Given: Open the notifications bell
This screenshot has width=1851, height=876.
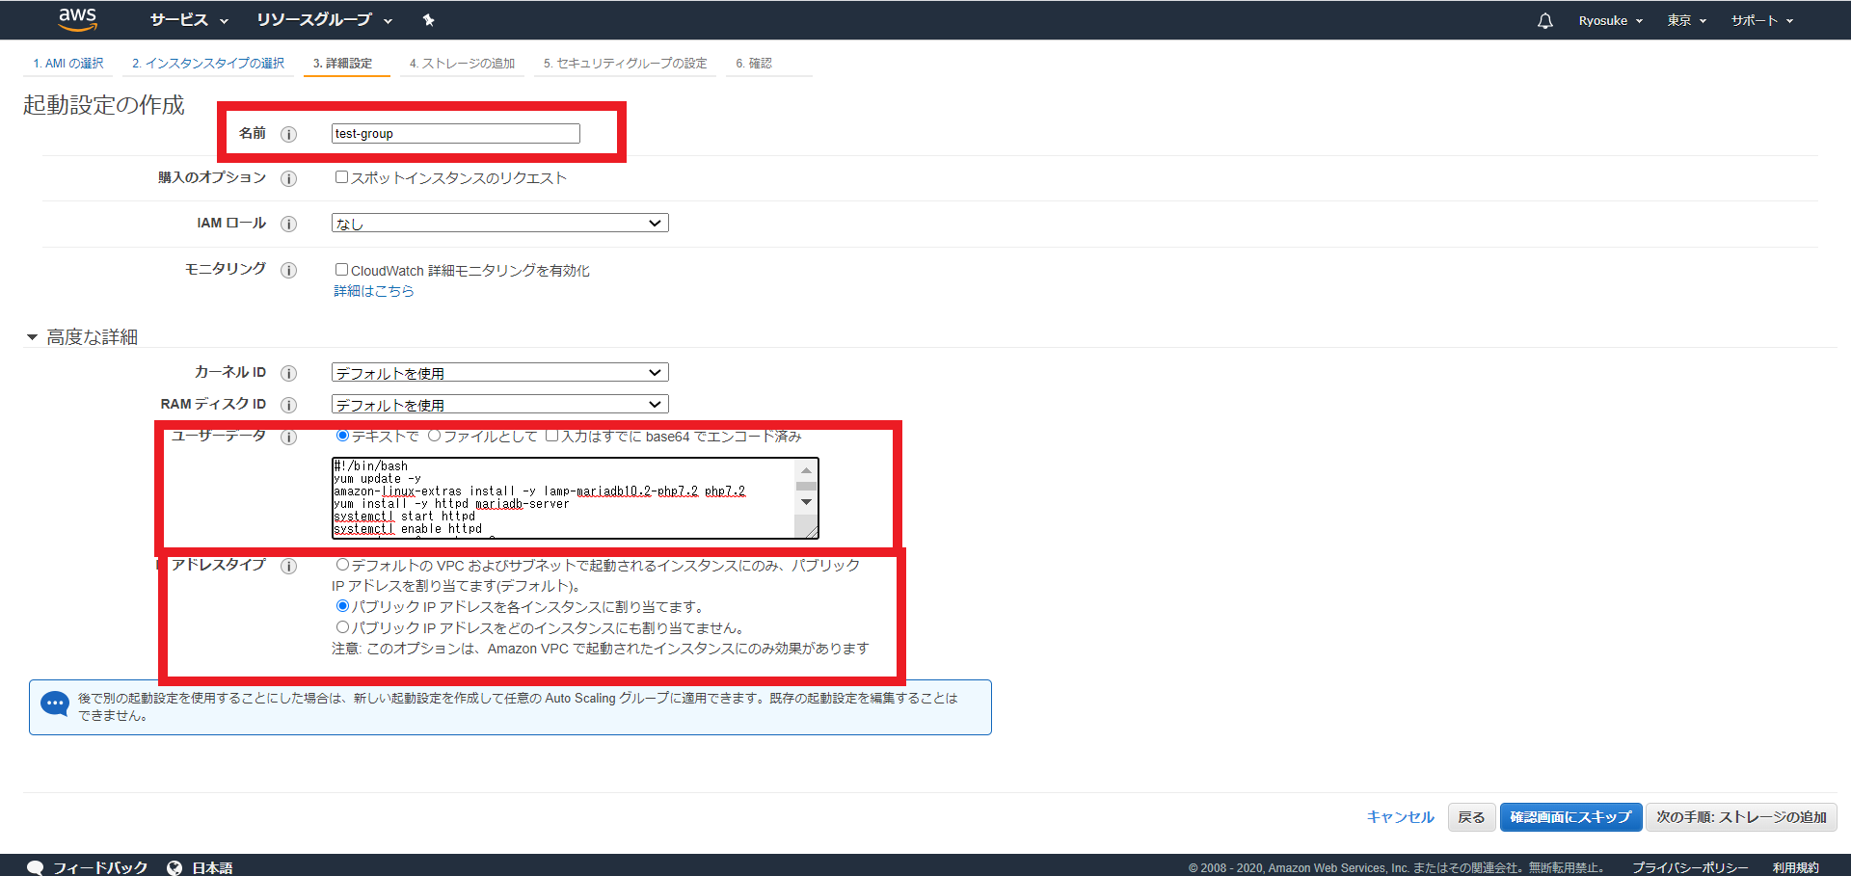Looking at the screenshot, I should click(1545, 20).
